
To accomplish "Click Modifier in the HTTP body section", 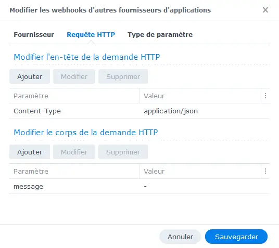I will (x=74, y=152).
